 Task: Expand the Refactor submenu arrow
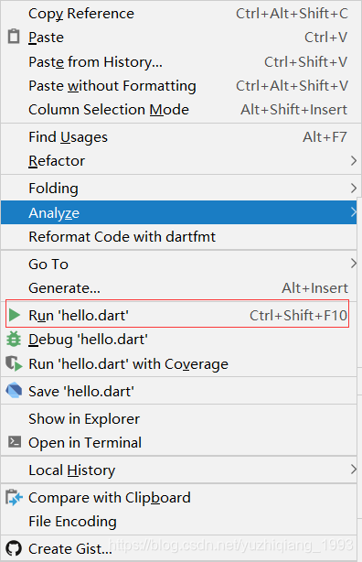pyautogui.click(x=354, y=160)
